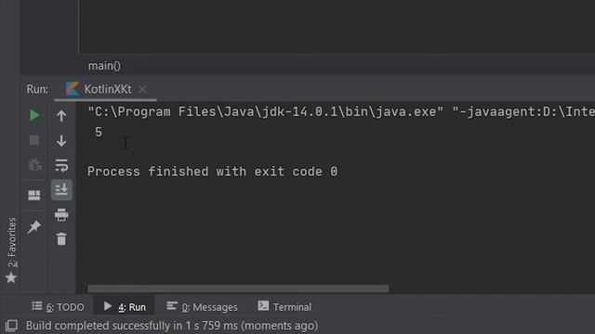Click the java.exe command line in console
Screen dimensions: 595x334
[x=341, y=111]
